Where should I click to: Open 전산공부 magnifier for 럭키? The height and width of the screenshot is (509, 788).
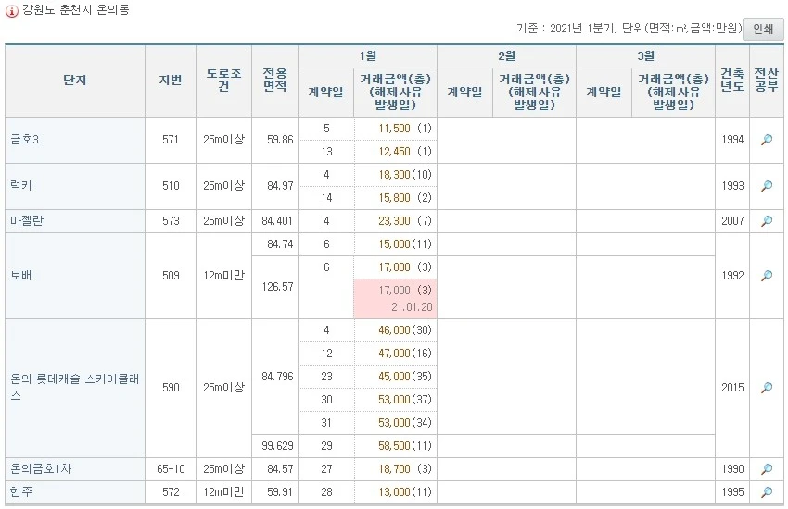(x=767, y=186)
